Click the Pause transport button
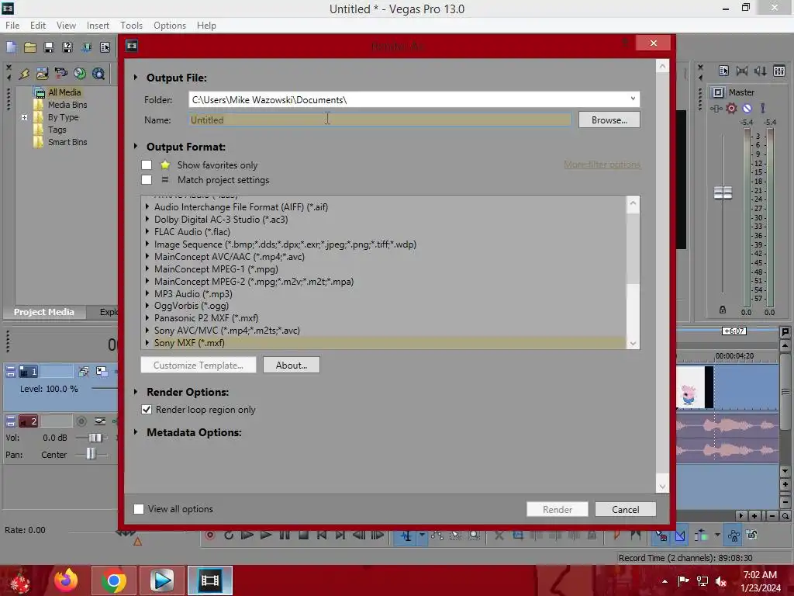This screenshot has height=596, width=794. (x=285, y=535)
